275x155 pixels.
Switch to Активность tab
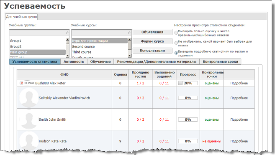point(74,62)
